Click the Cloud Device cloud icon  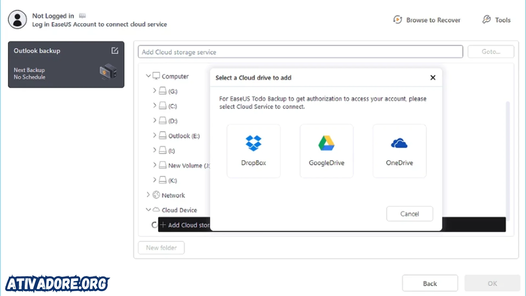point(156,210)
